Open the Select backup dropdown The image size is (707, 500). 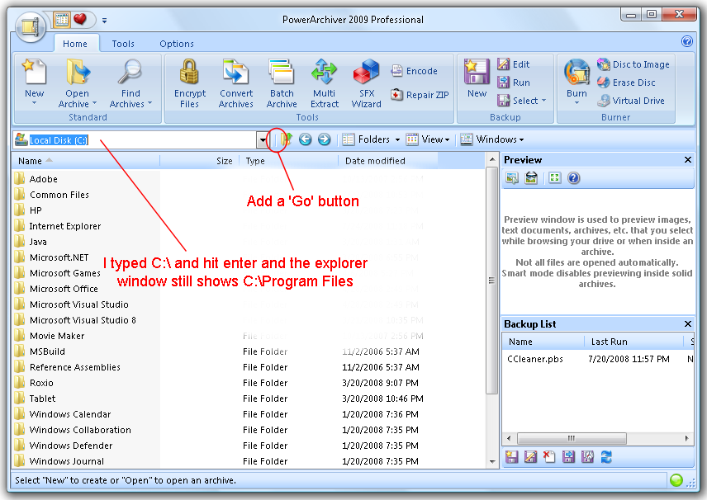coord(522,101)
